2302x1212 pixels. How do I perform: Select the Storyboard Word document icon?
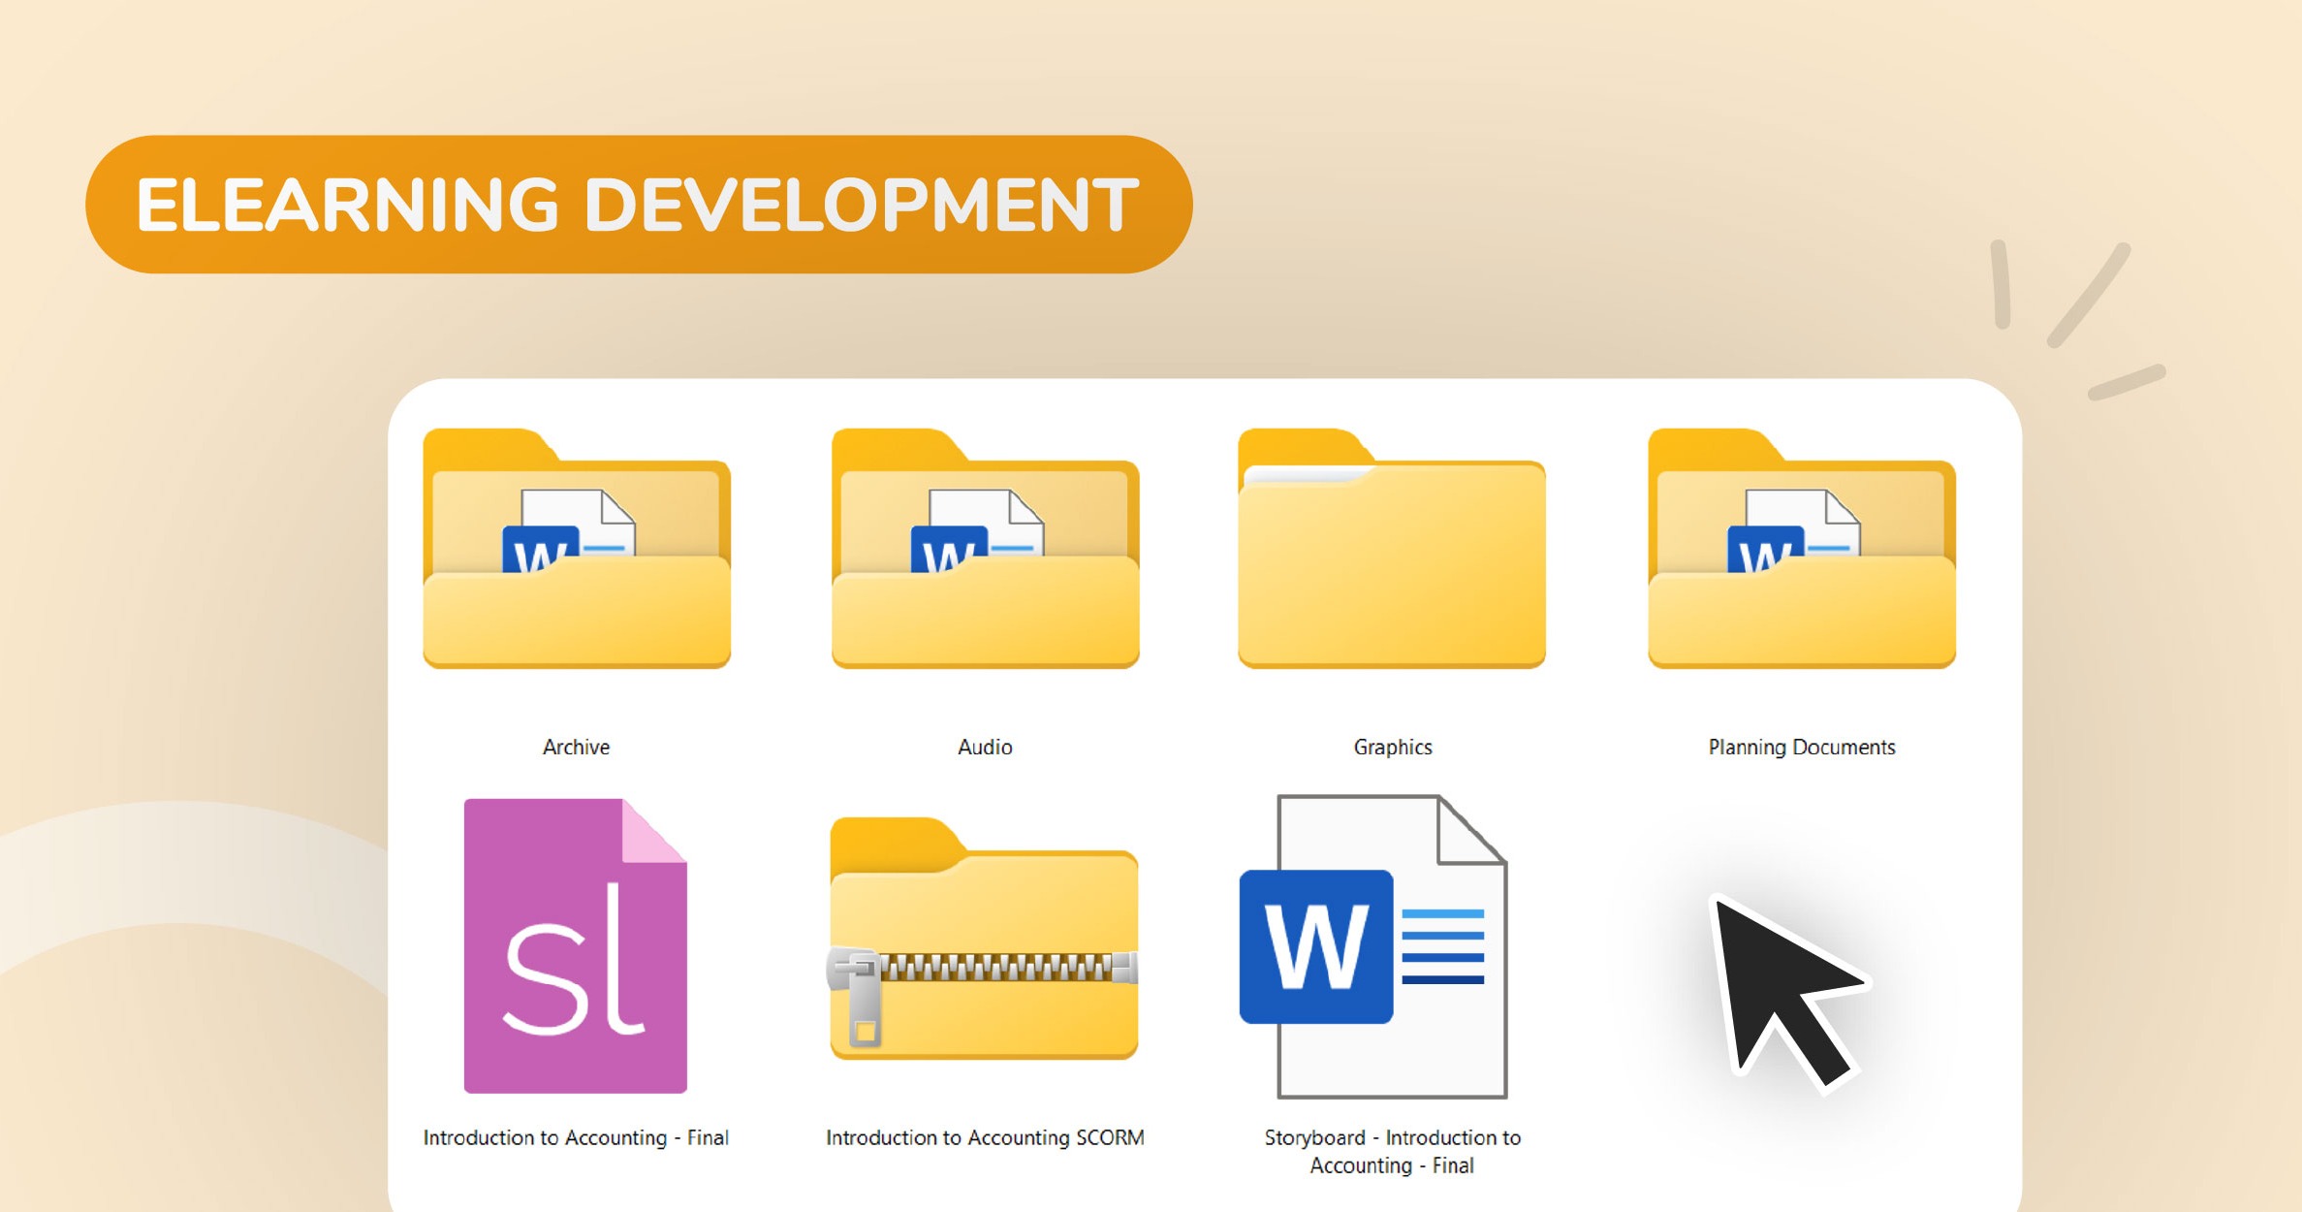click(x=1373, y=946)
